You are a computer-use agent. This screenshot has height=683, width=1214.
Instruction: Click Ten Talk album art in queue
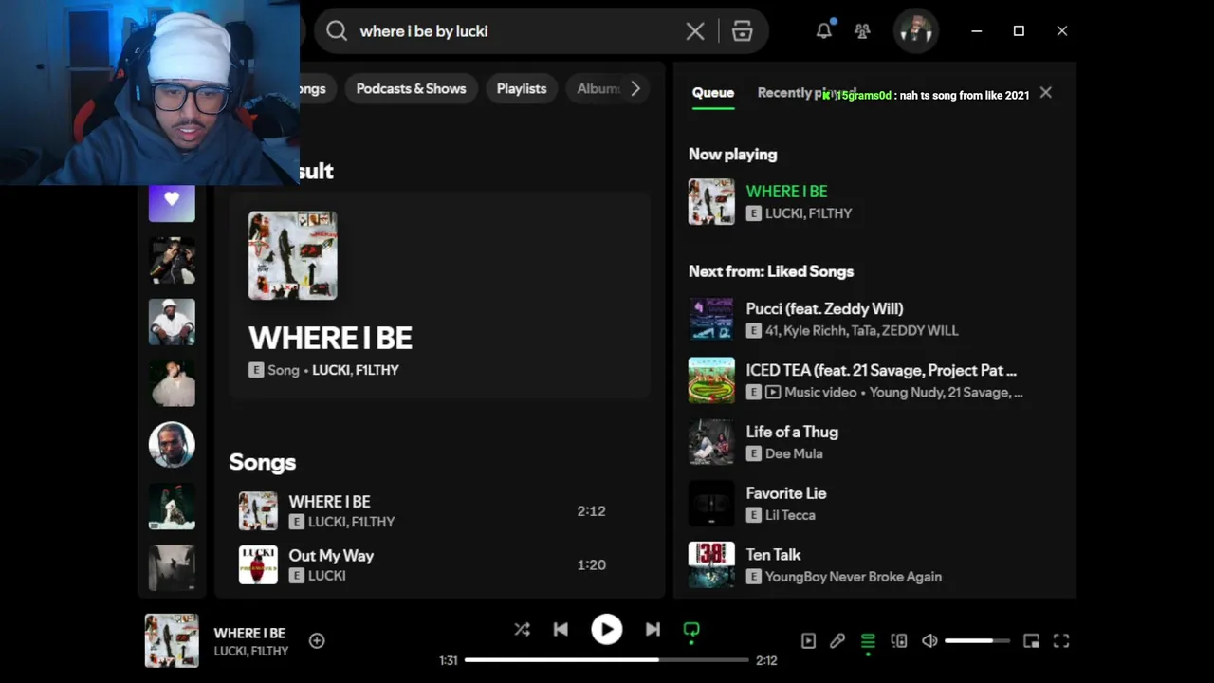click(711, 565)
